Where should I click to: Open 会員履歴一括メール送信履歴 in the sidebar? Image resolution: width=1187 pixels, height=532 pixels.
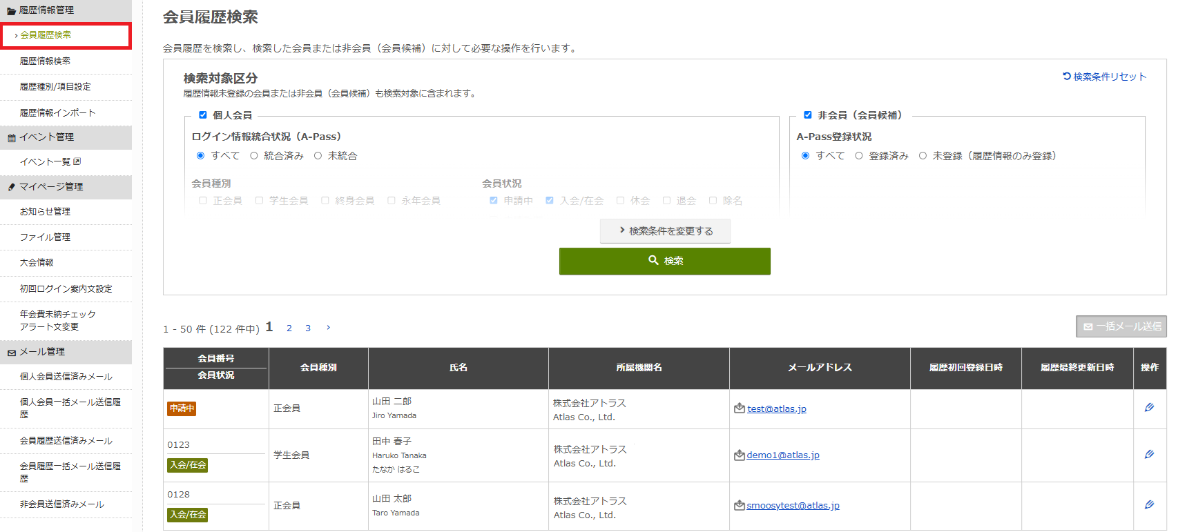pos(70,473)
